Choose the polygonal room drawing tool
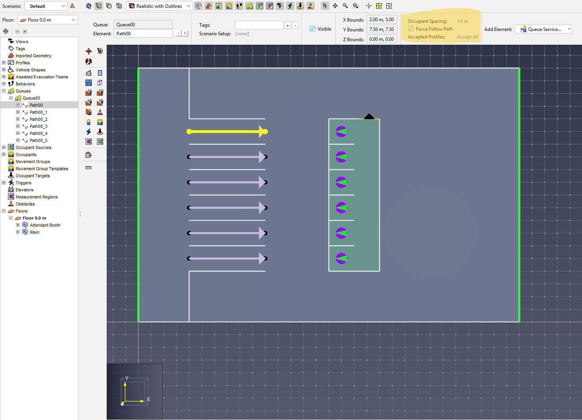 (89, 73)
